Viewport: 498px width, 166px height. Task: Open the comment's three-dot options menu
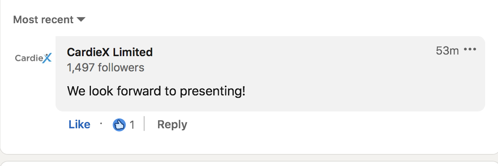tap(470, 50)
